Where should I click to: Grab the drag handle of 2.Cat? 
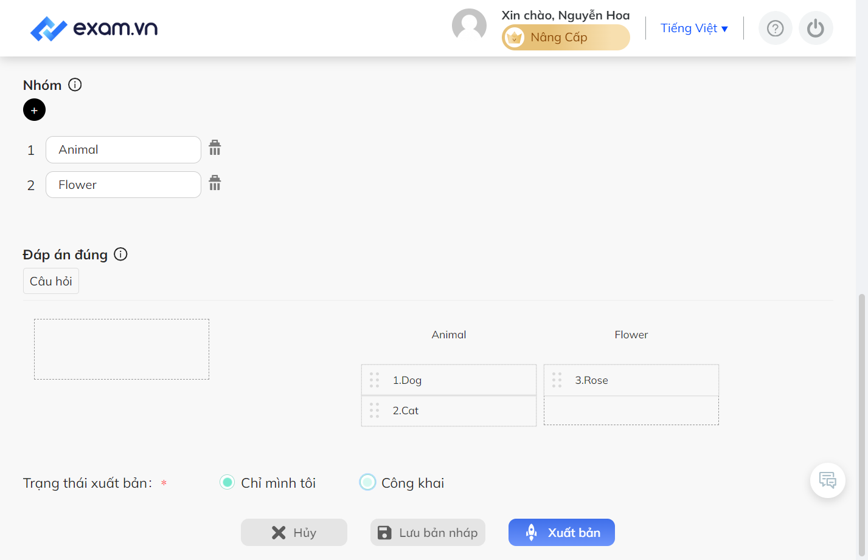(x=374, y=410)
